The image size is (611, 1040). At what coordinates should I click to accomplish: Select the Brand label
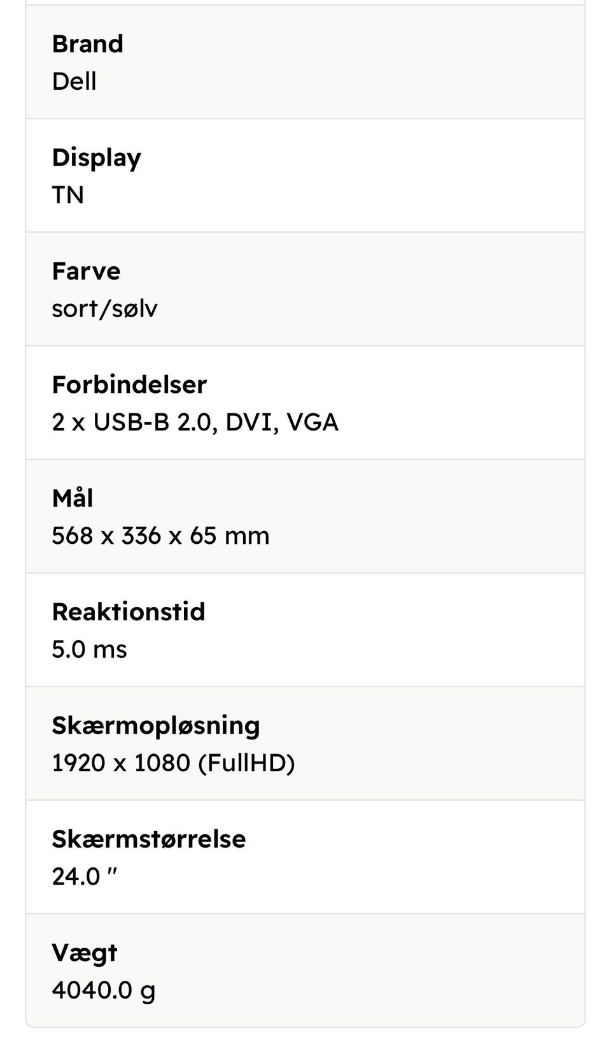(x=88, y=44)
